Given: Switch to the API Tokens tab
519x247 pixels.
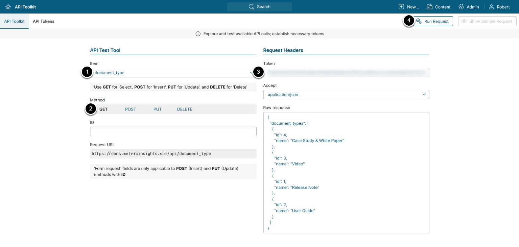Looking at the screenshot, I should [44, 21].
